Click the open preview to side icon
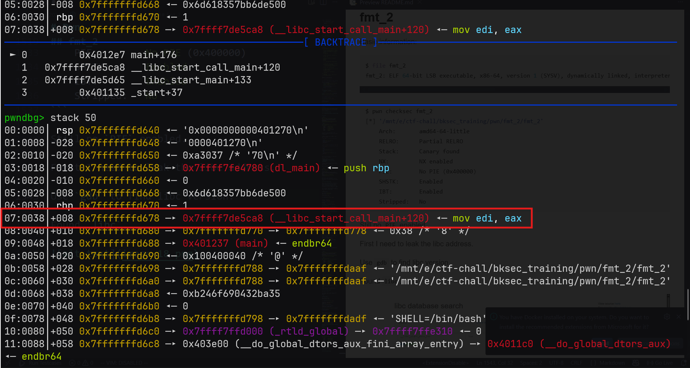 (x=312, y=3)
